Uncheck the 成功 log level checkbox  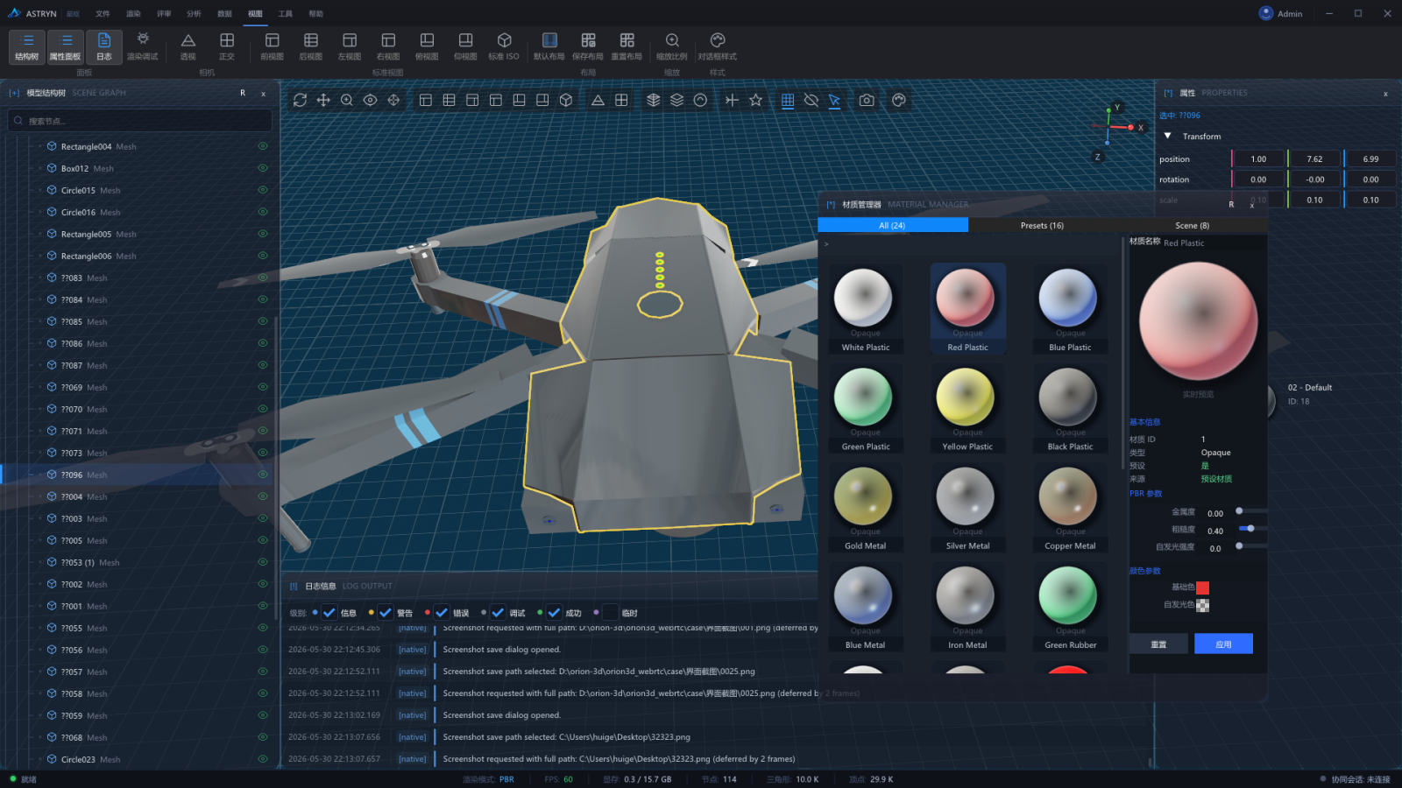pos(554,613)
